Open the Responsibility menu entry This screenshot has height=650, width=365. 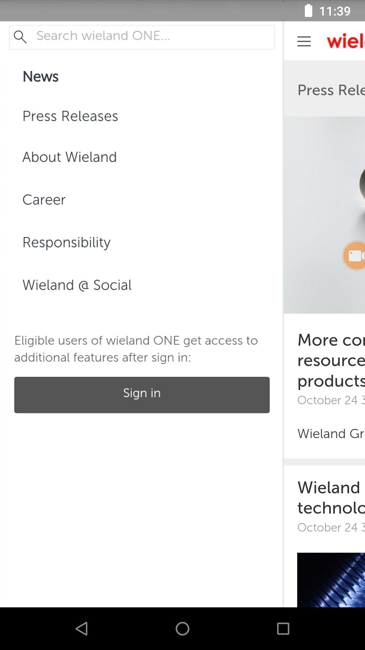click(x=67, y=243)
